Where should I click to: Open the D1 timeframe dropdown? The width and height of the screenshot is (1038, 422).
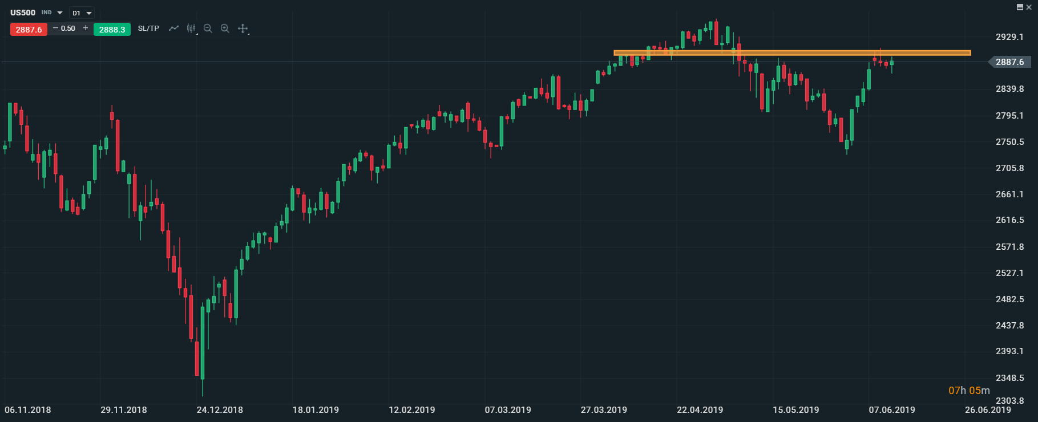click(x=82, y=13)
